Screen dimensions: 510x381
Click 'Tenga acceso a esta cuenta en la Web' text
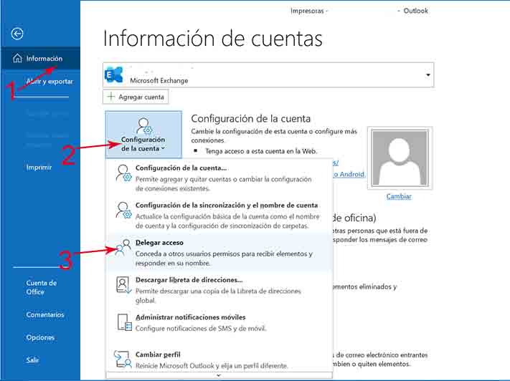point(261,151)
